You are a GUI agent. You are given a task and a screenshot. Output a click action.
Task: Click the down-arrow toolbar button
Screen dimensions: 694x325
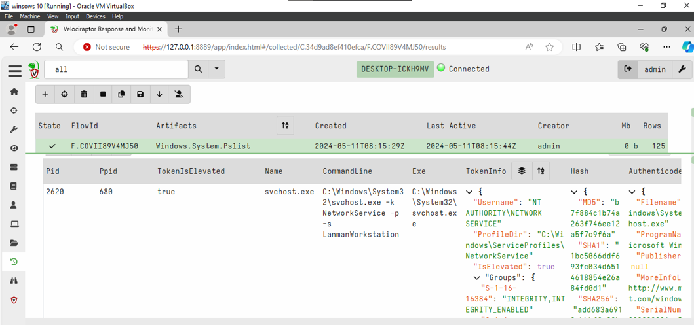click(159, 94)
